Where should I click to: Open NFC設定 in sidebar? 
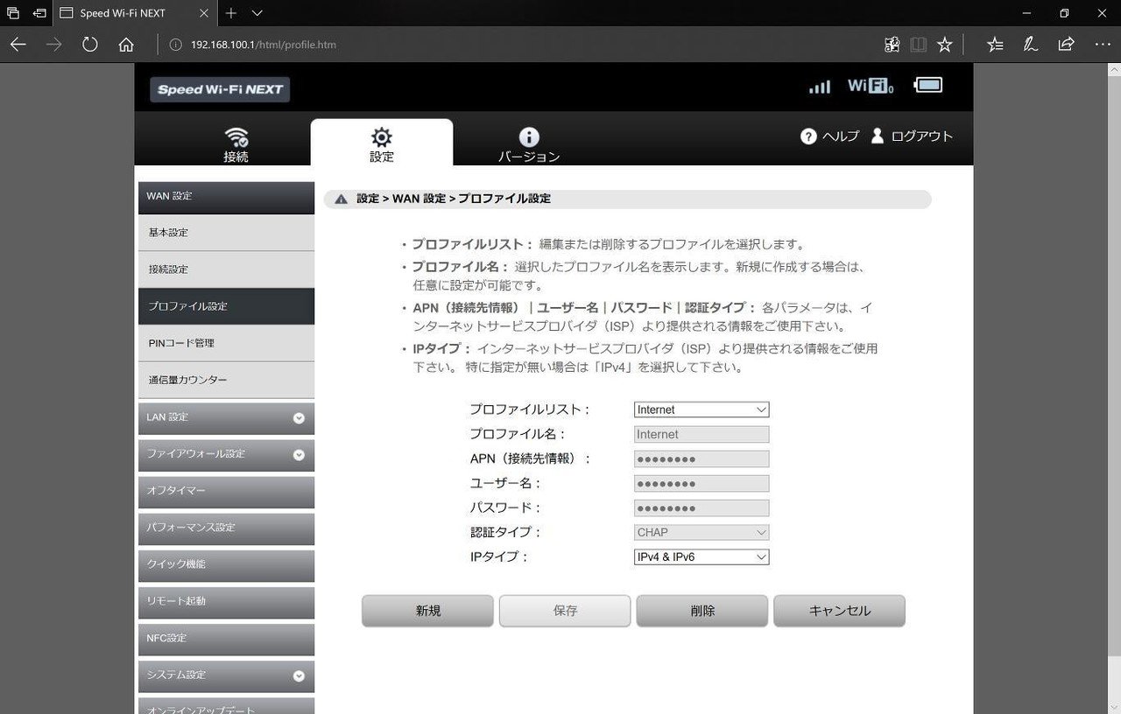tap(226, 638)
